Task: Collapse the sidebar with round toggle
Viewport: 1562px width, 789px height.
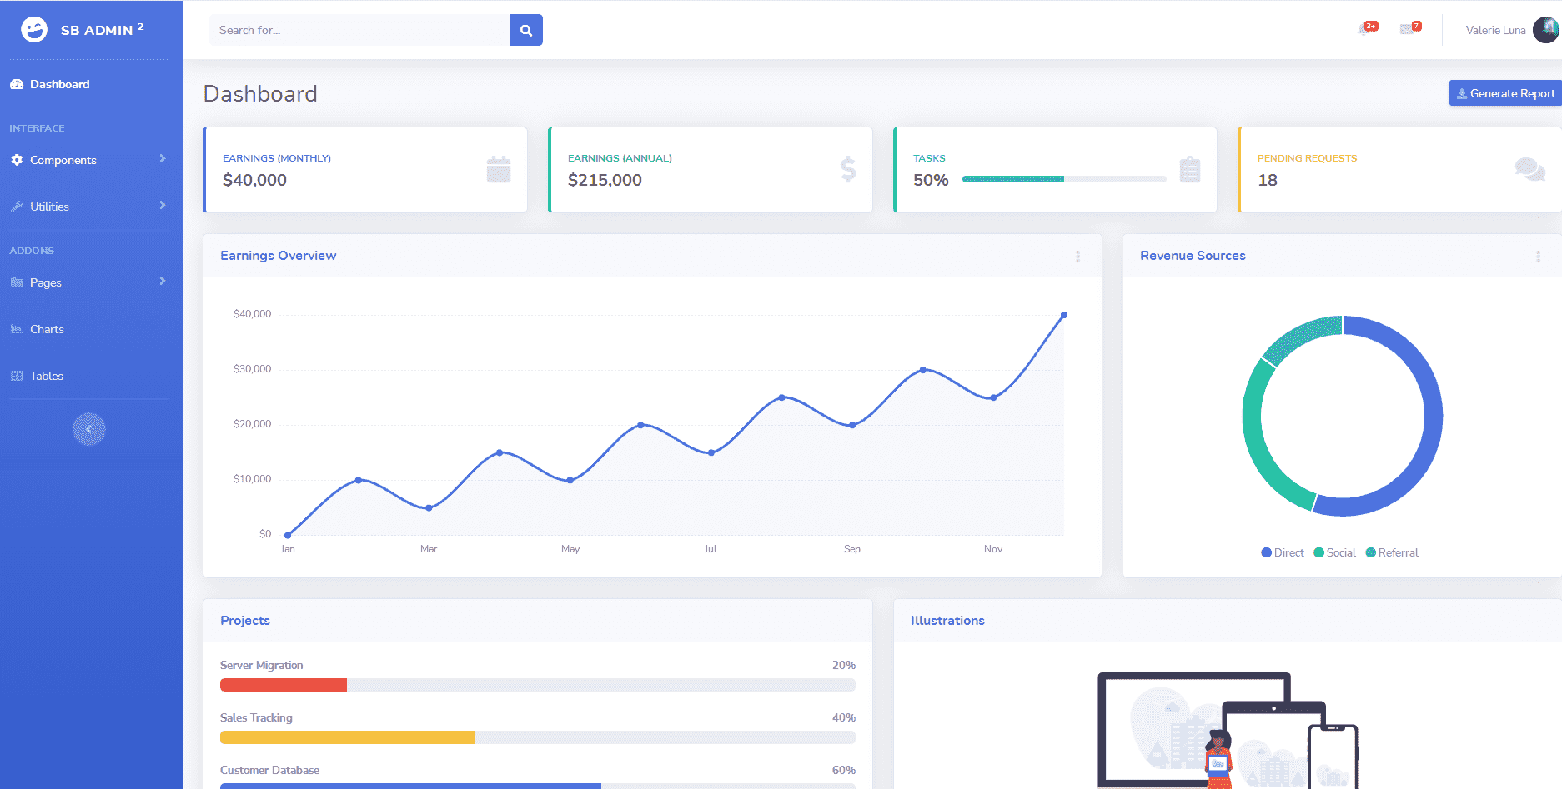Action: click(89, 429)
